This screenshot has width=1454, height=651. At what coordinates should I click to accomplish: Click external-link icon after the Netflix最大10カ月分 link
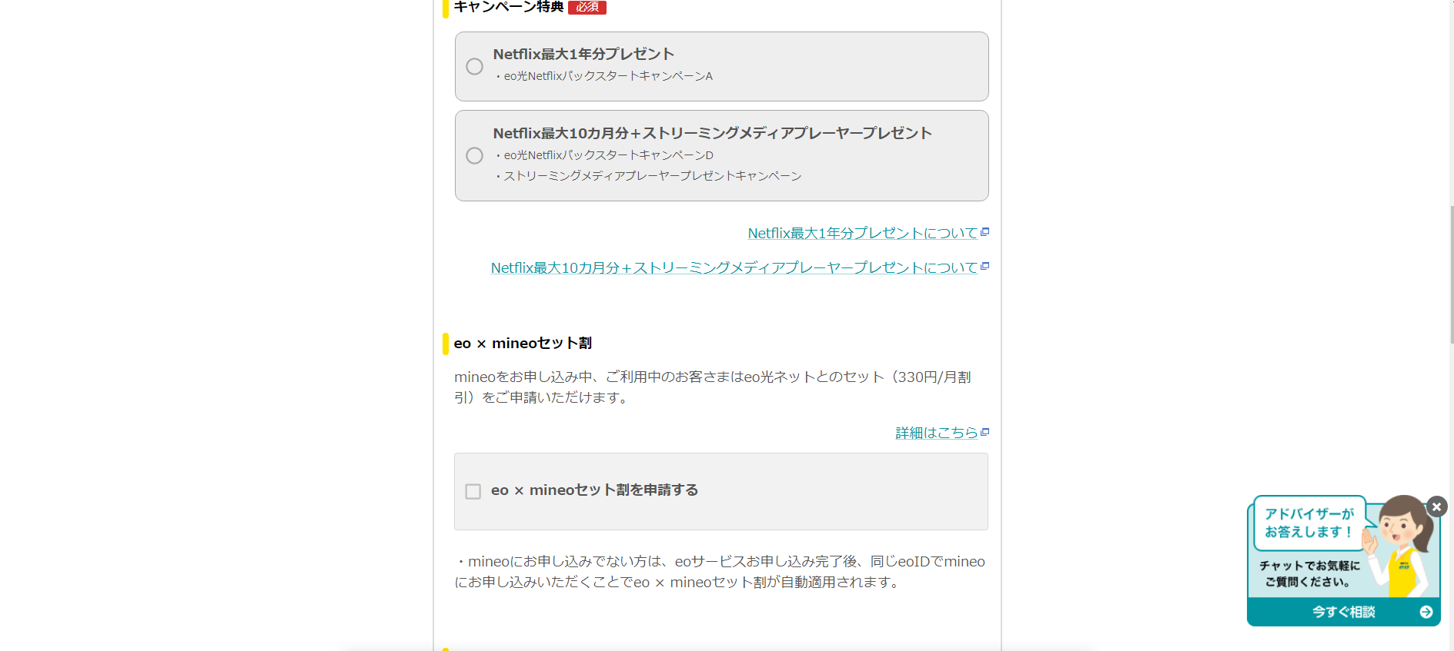(x=984, y=267)
